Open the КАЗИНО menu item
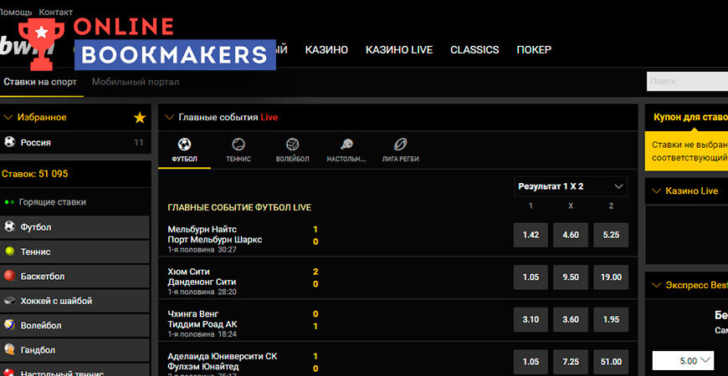The image size is (728, 376). 326,49
